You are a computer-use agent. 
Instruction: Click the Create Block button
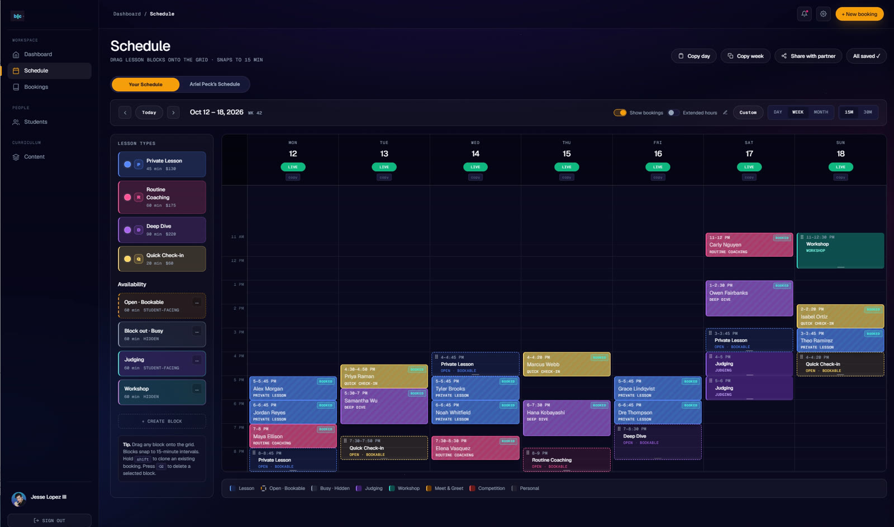click(x=162, y=421)
